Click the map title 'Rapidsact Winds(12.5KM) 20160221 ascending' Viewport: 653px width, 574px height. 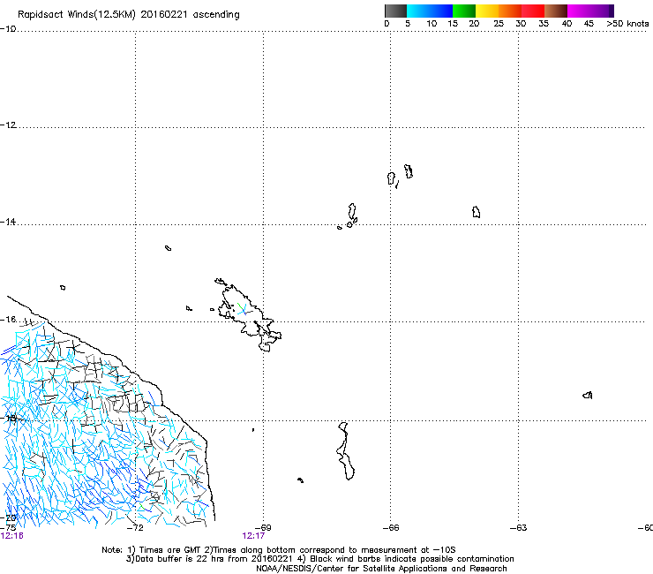click(129, 15)
